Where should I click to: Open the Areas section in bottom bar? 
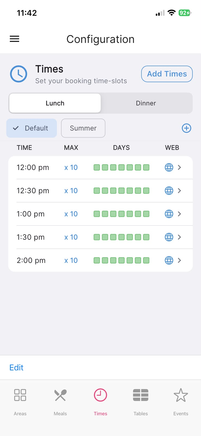[20, 402]
